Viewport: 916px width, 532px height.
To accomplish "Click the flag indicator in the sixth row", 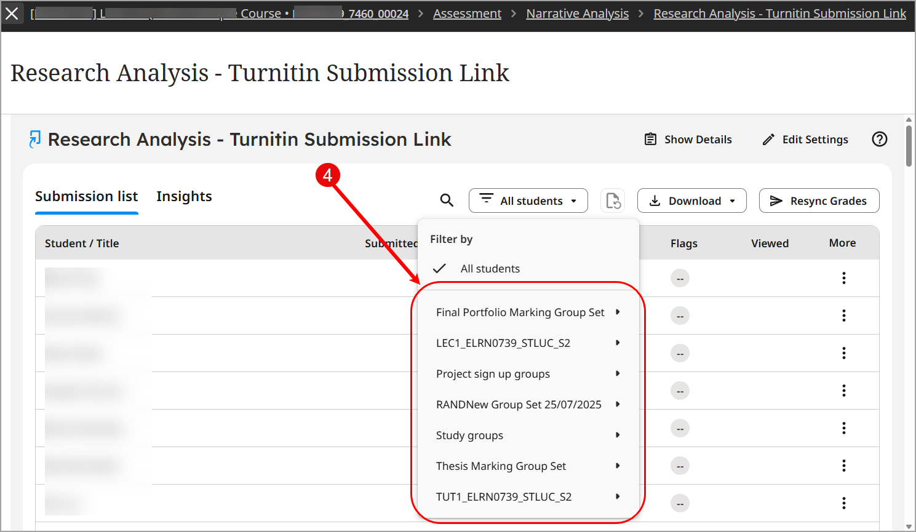I will 680,466.
